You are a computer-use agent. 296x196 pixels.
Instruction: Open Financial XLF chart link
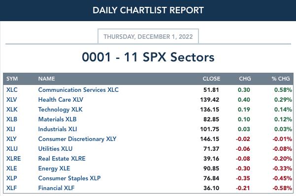pos(57,188)
